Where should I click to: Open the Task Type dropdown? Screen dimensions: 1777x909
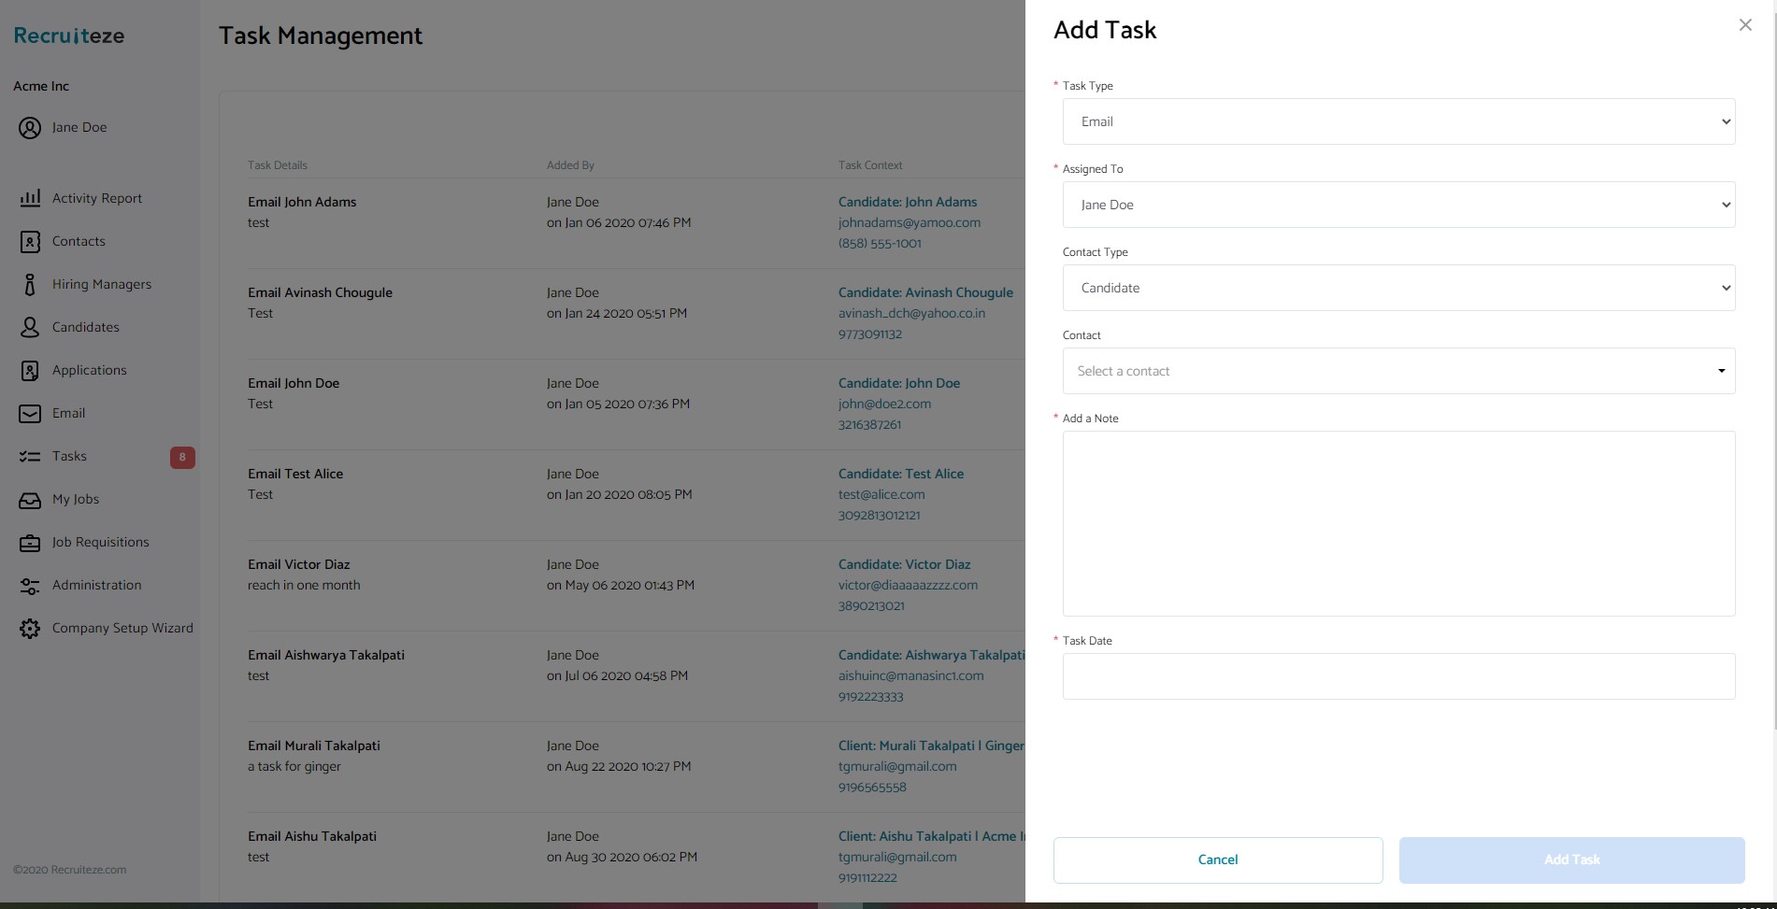[1398, 121]
